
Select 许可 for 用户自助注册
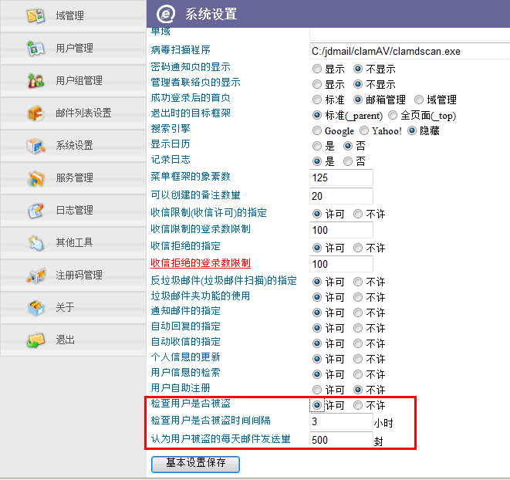(317, 390)
